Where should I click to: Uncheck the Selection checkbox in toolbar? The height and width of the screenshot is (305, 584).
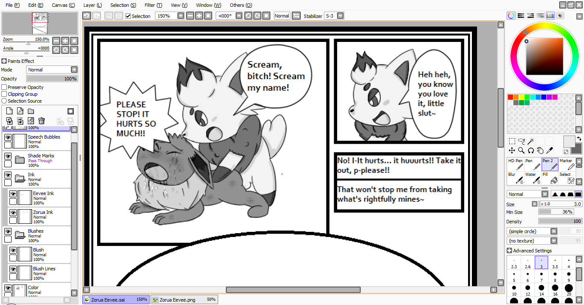pyautogui.click(x=128, y=16)
